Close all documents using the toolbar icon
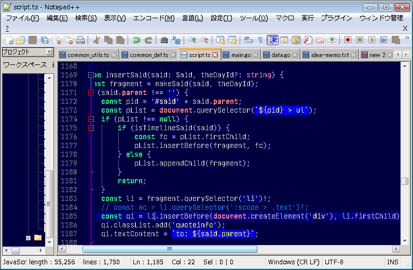 point(68,40)
